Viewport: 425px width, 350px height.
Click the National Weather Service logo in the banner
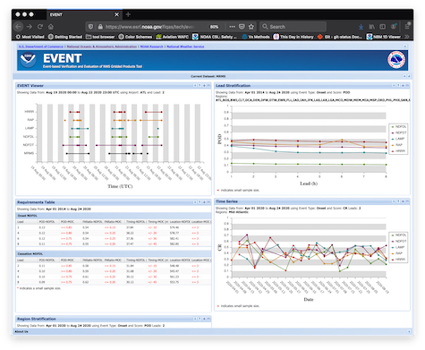pyautogui.click(x=396, y=60)
